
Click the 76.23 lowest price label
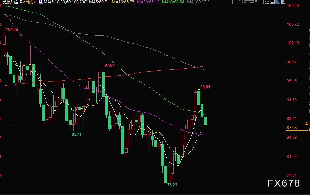[x=172, y=185]
